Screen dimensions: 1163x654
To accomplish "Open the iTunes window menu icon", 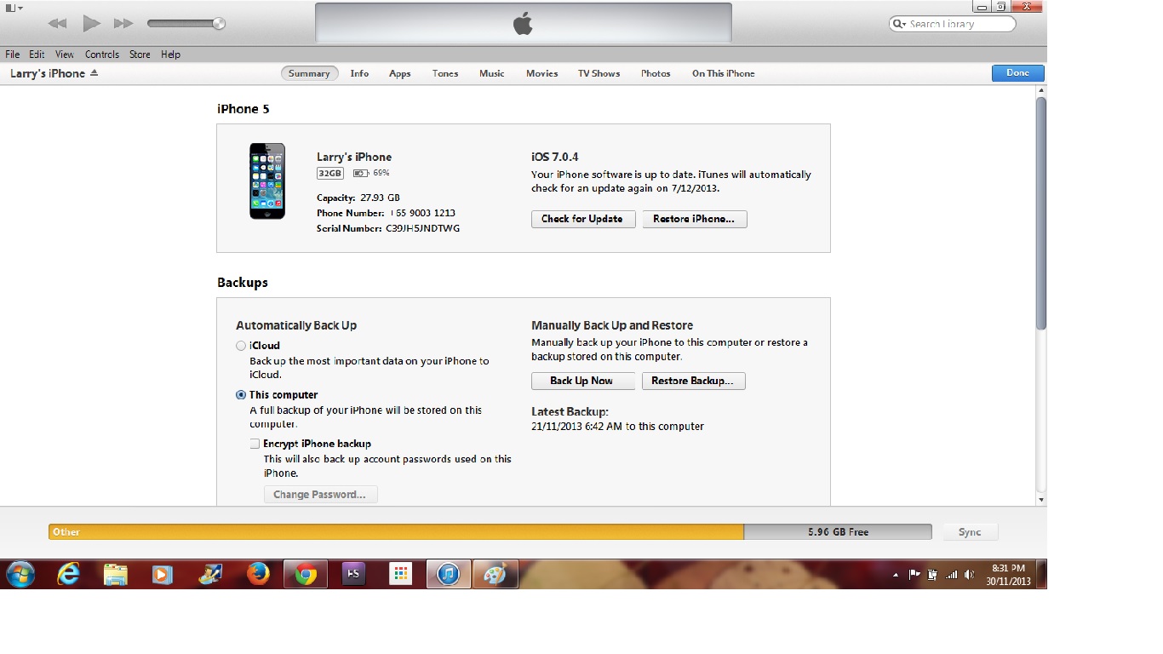I will 14,8.
